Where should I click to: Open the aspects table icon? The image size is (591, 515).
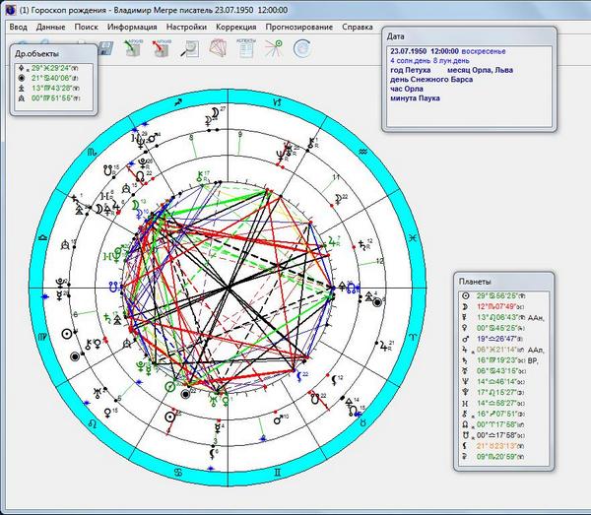coord(245,48)
